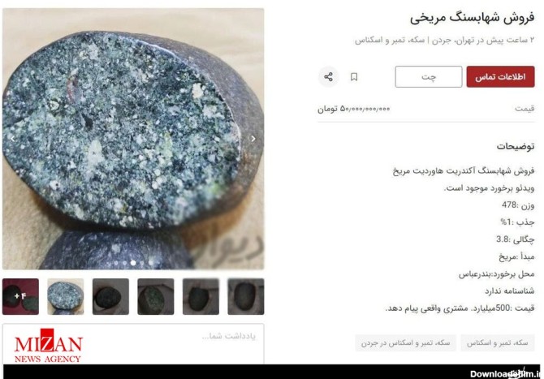The height and width of the screenshot is (379, 544).
Task: Select the rightmost stone thumbnail
Action: click(x=246, y=296)
